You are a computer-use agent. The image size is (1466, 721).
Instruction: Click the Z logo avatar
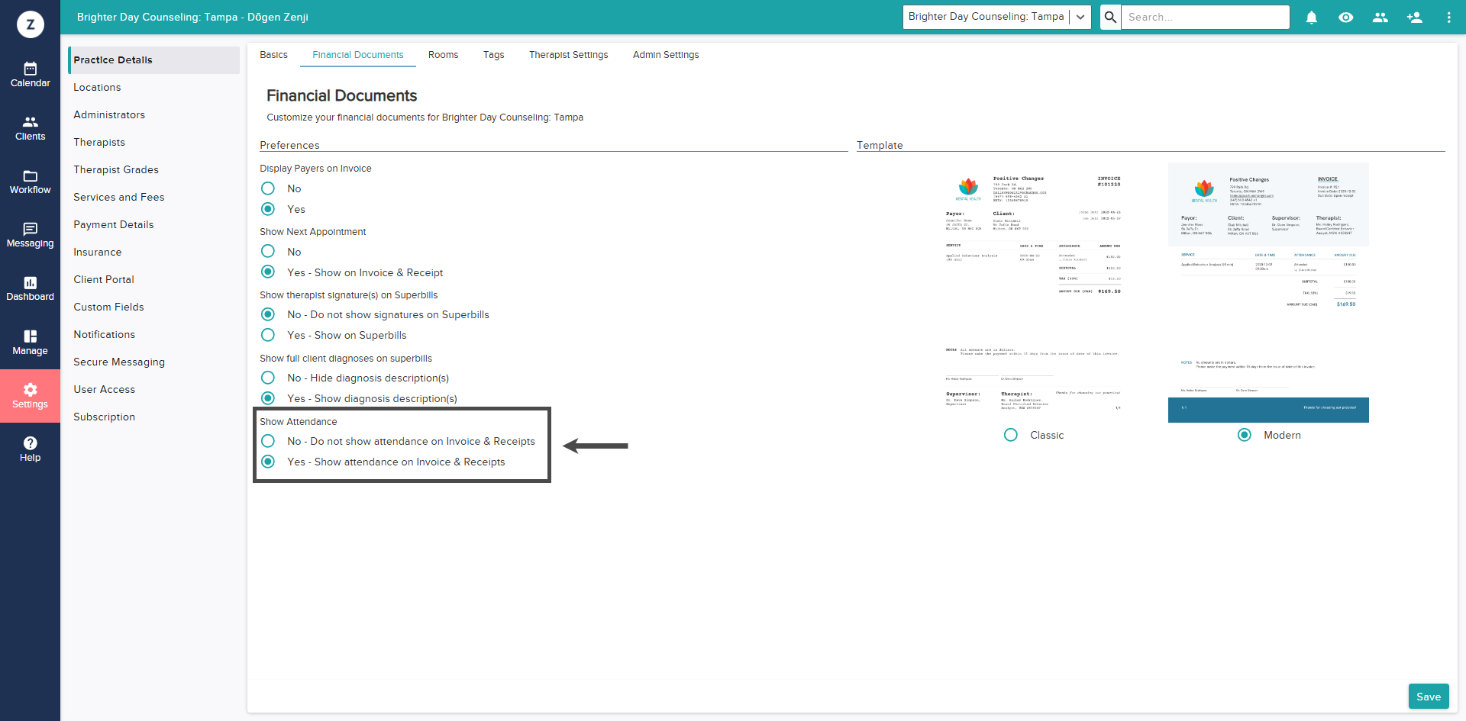31,24
